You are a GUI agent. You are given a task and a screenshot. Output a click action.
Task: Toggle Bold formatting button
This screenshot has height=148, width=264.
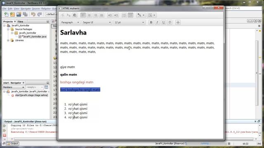pyautogui.click(x=151, y=22)
